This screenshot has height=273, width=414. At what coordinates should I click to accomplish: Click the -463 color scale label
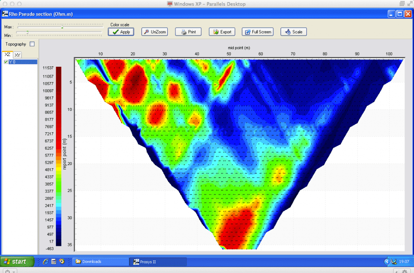click(x=49, y=249)
